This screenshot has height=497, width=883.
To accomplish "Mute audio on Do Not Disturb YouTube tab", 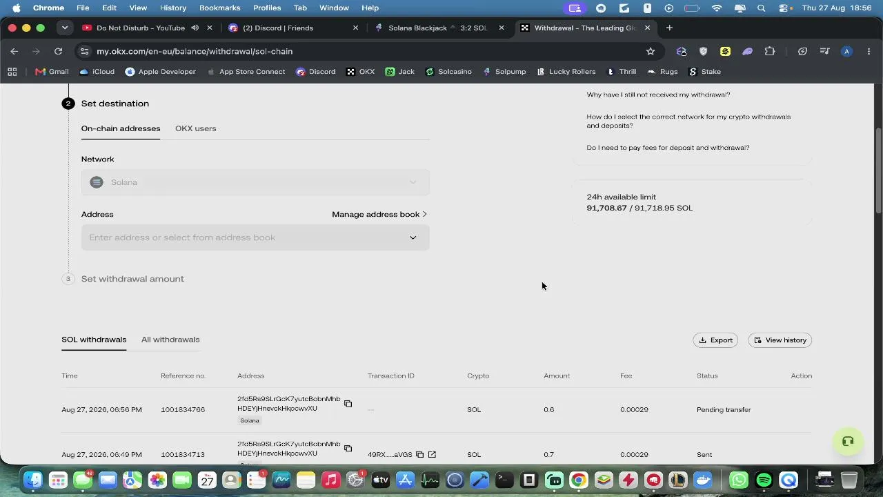I will pyautogui.click(x=195, y=28).
